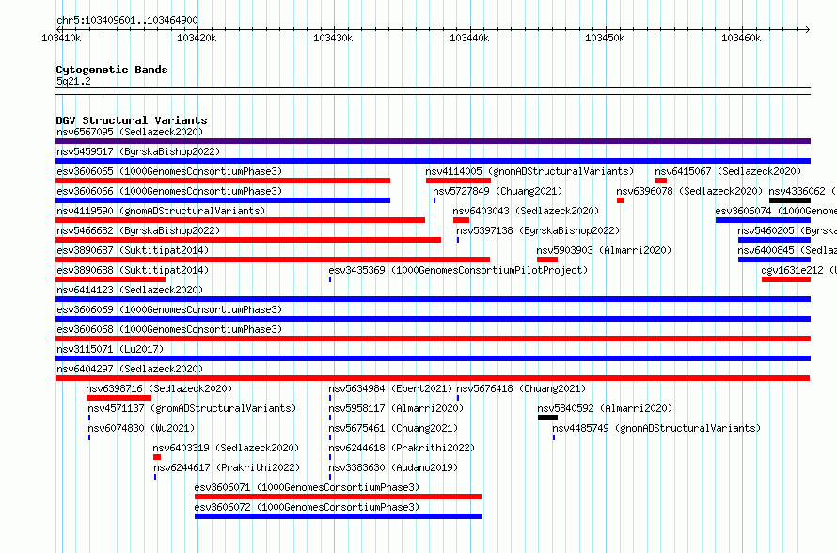
Task: Open variant esv3606065 label
Action: (169, 171)
